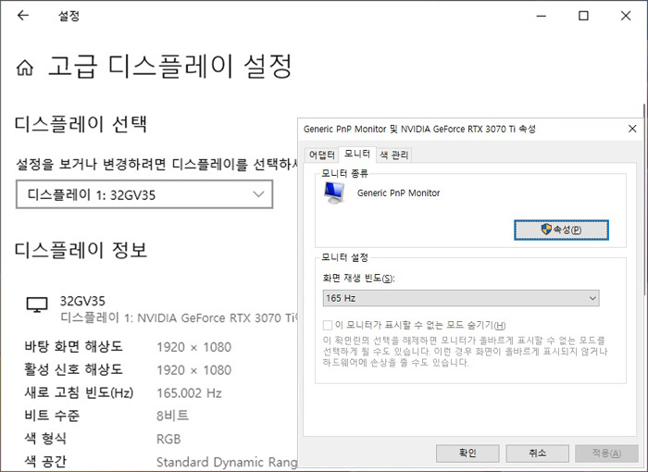The image size is (648, 472).
Task: Click the 적용 button
Action: (x=605, y=453)
